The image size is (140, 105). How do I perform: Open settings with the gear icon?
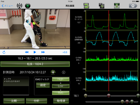(133, 6)
